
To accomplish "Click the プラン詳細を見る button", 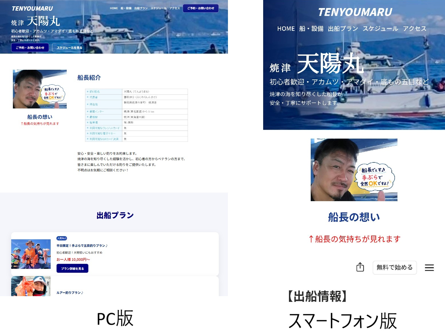I will pyautogui.click(x=72, y=269).
